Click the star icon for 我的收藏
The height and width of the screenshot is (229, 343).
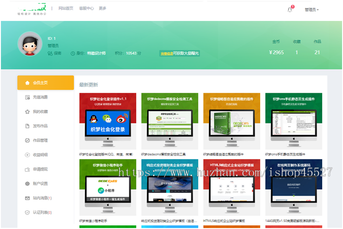27,112
